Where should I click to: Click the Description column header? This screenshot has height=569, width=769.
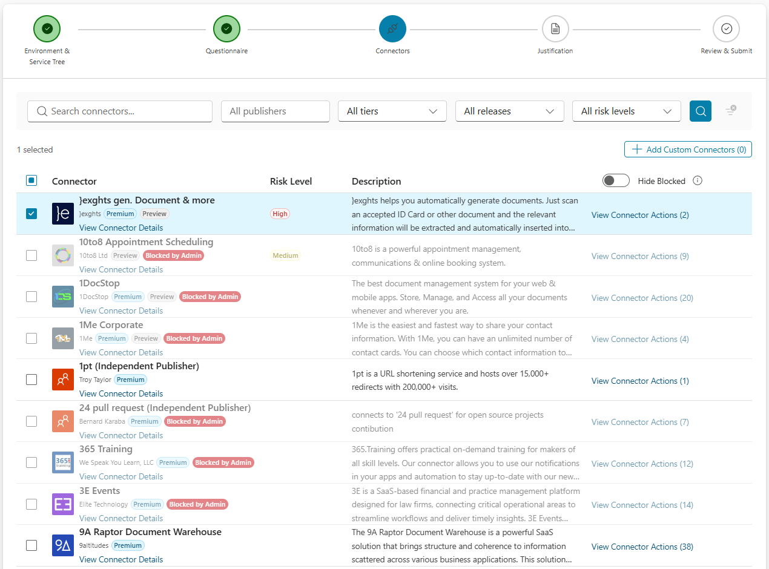click(376, 181)
